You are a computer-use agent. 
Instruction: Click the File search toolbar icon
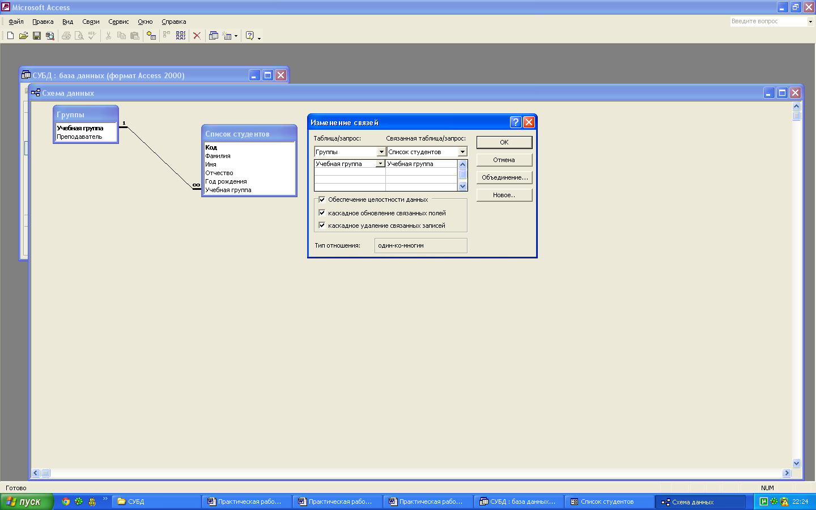point(50,36)
